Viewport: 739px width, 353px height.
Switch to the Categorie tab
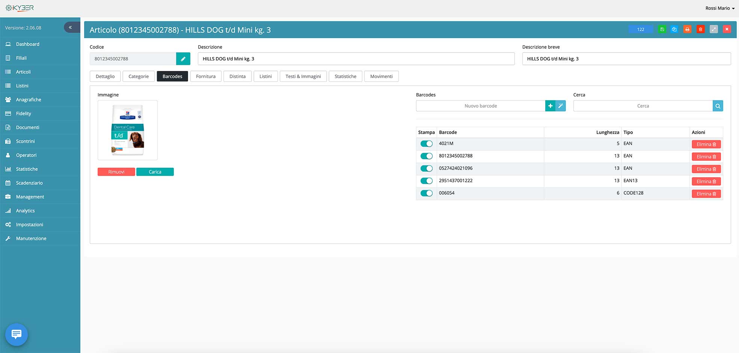(x=139, y=76)
